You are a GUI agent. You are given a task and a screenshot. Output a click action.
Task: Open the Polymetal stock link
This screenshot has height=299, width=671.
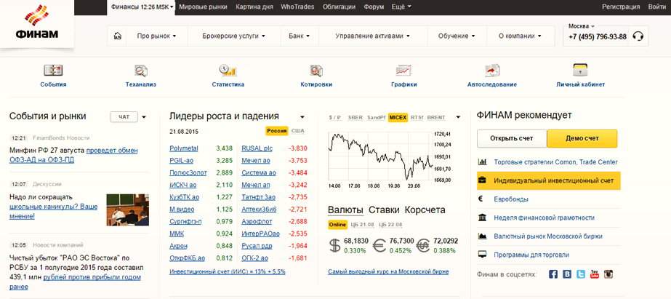click(x=184, y=148)
